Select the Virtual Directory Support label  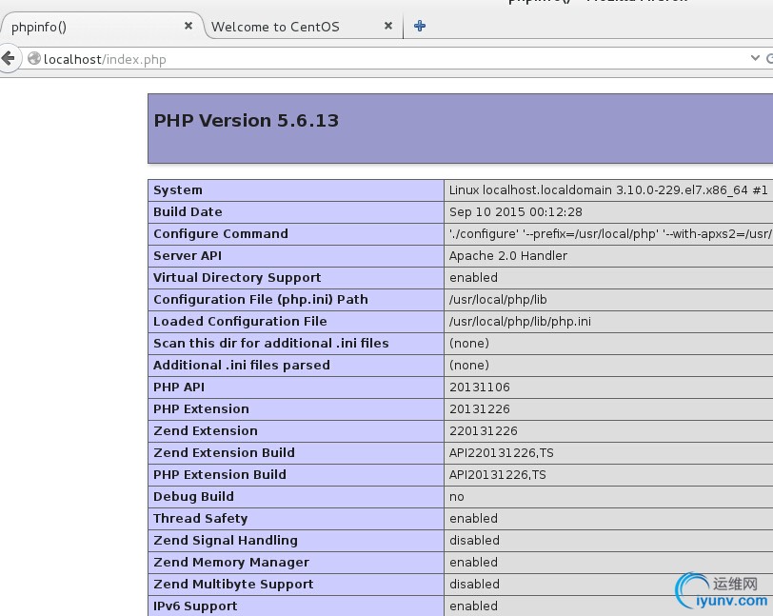tap(237, 278)
